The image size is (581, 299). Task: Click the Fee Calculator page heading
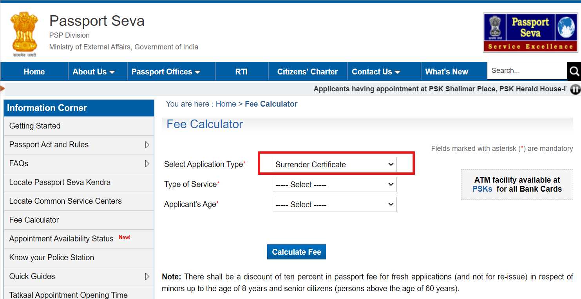coord(205,124)
